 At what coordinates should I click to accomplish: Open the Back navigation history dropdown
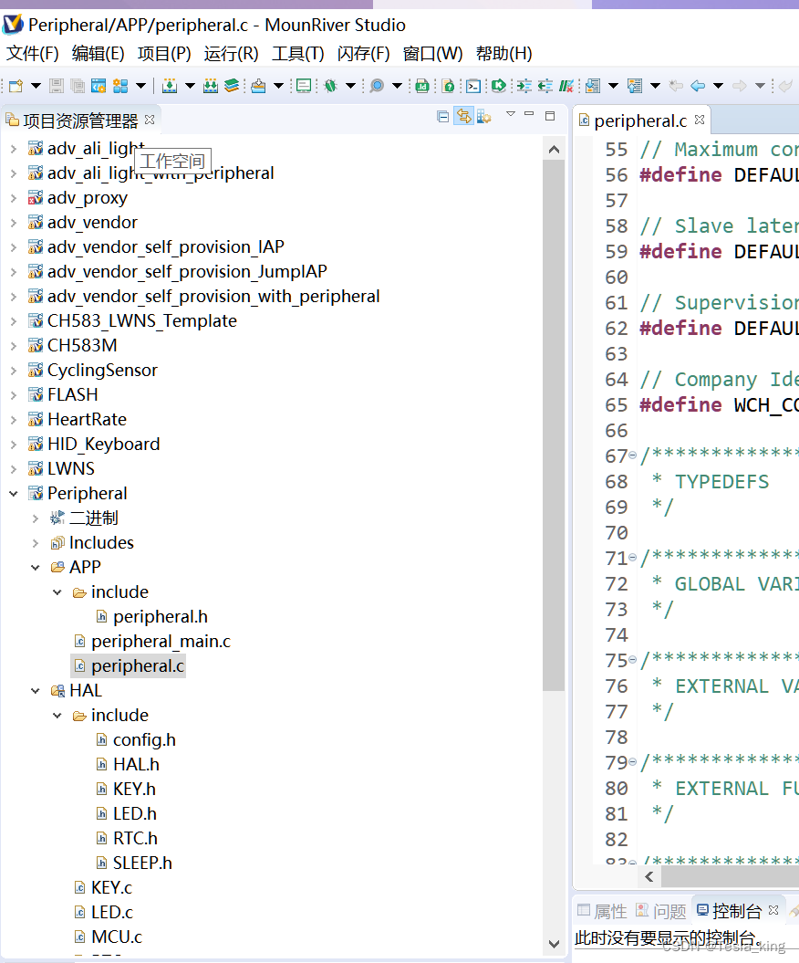pyautogui.click(x=718, y=86)
